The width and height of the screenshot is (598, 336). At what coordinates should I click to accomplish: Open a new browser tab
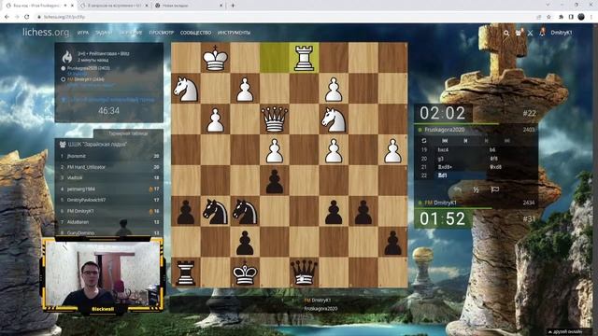pyautogui.click(x=233, y=6)
